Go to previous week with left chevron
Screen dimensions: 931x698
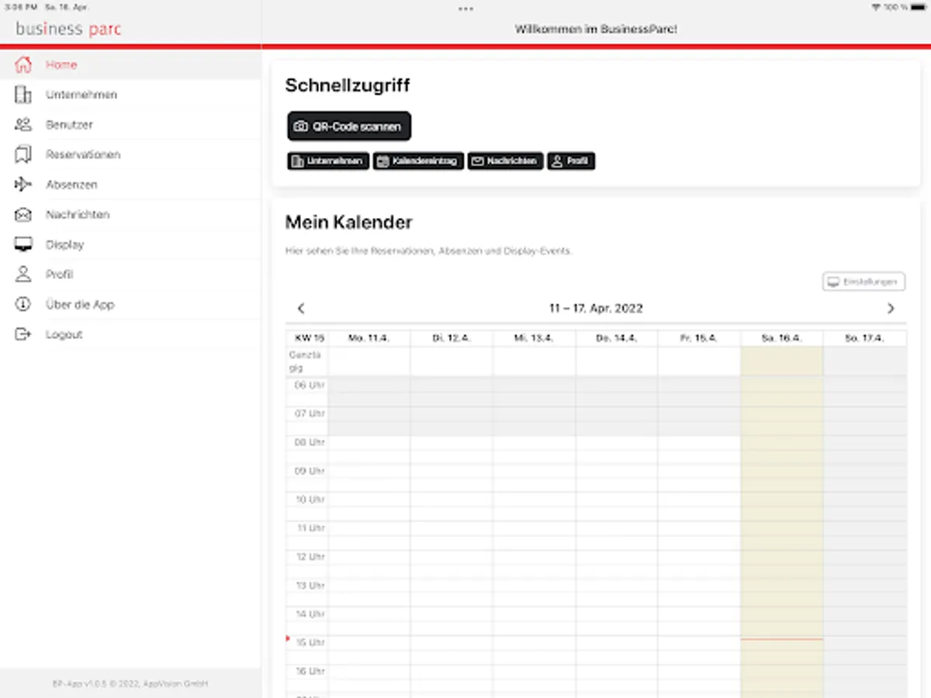[x=301, y=309]
